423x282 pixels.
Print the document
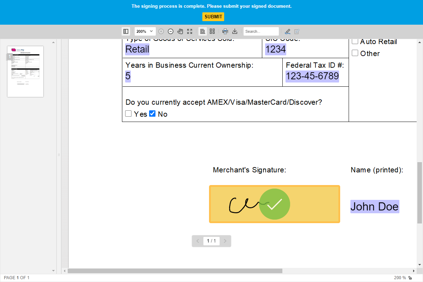pyautogui.click(x=225, y=31)
